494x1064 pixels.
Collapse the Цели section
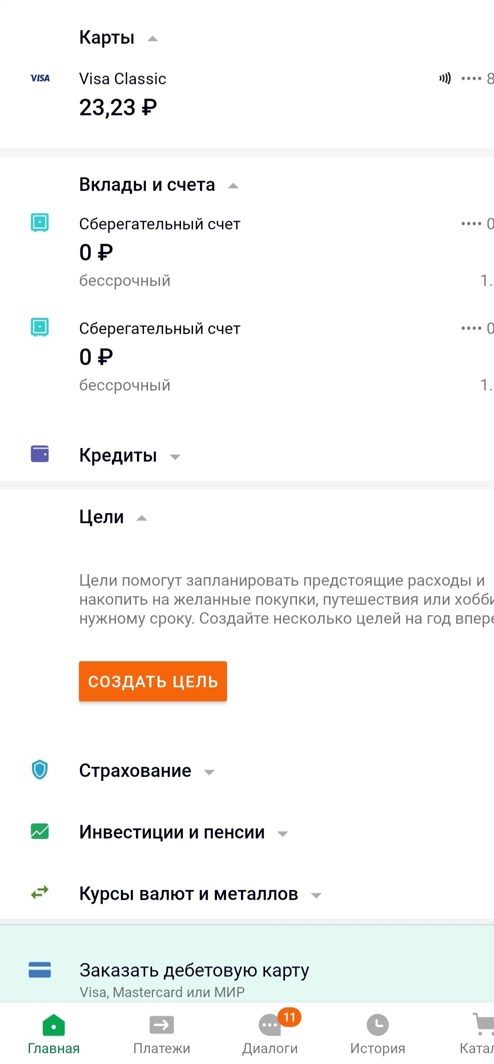click(x=142, y=518)
